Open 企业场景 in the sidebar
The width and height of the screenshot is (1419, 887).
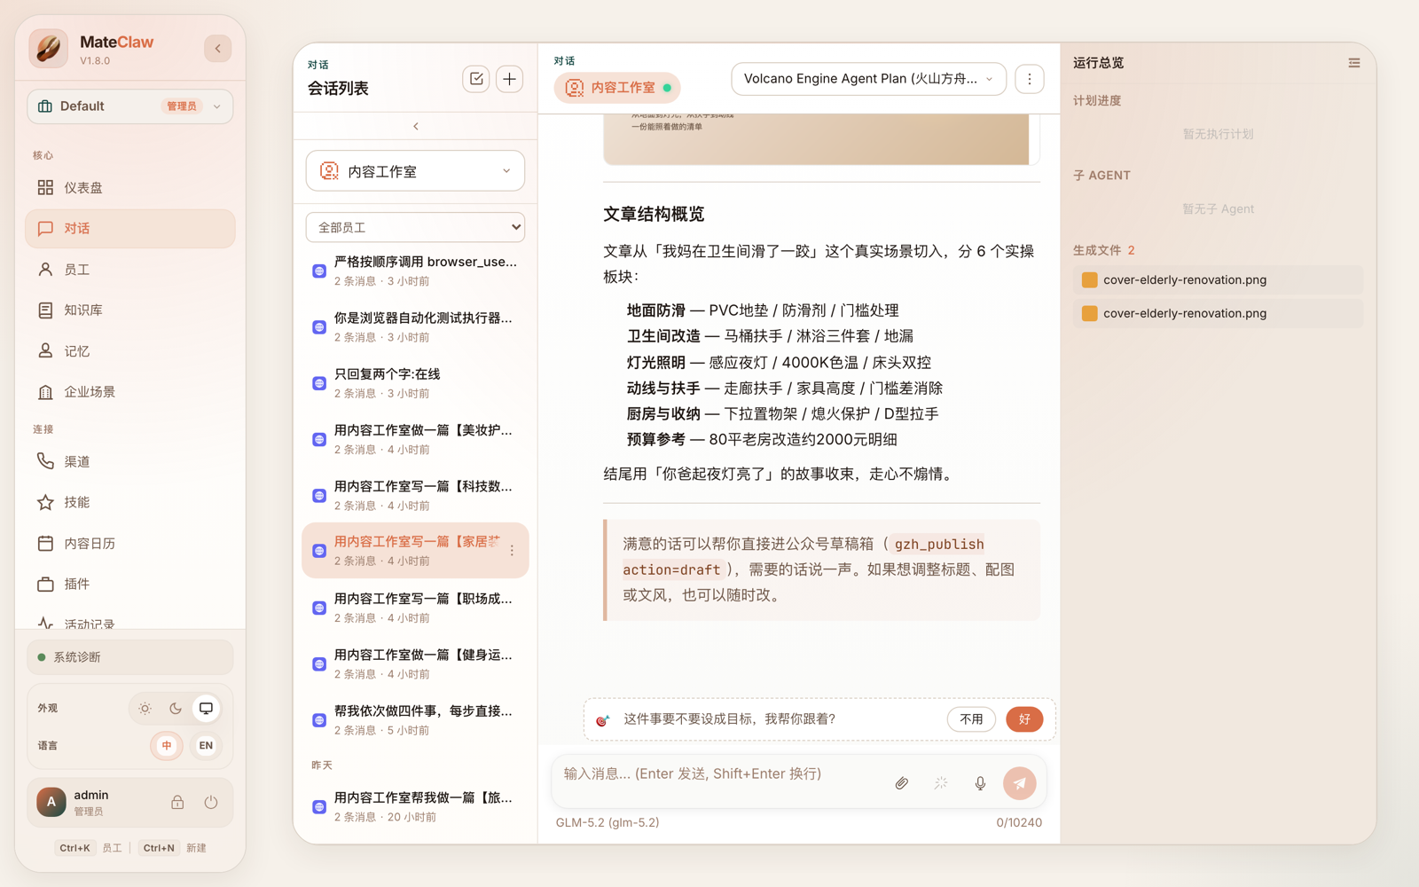click(130, 391)
